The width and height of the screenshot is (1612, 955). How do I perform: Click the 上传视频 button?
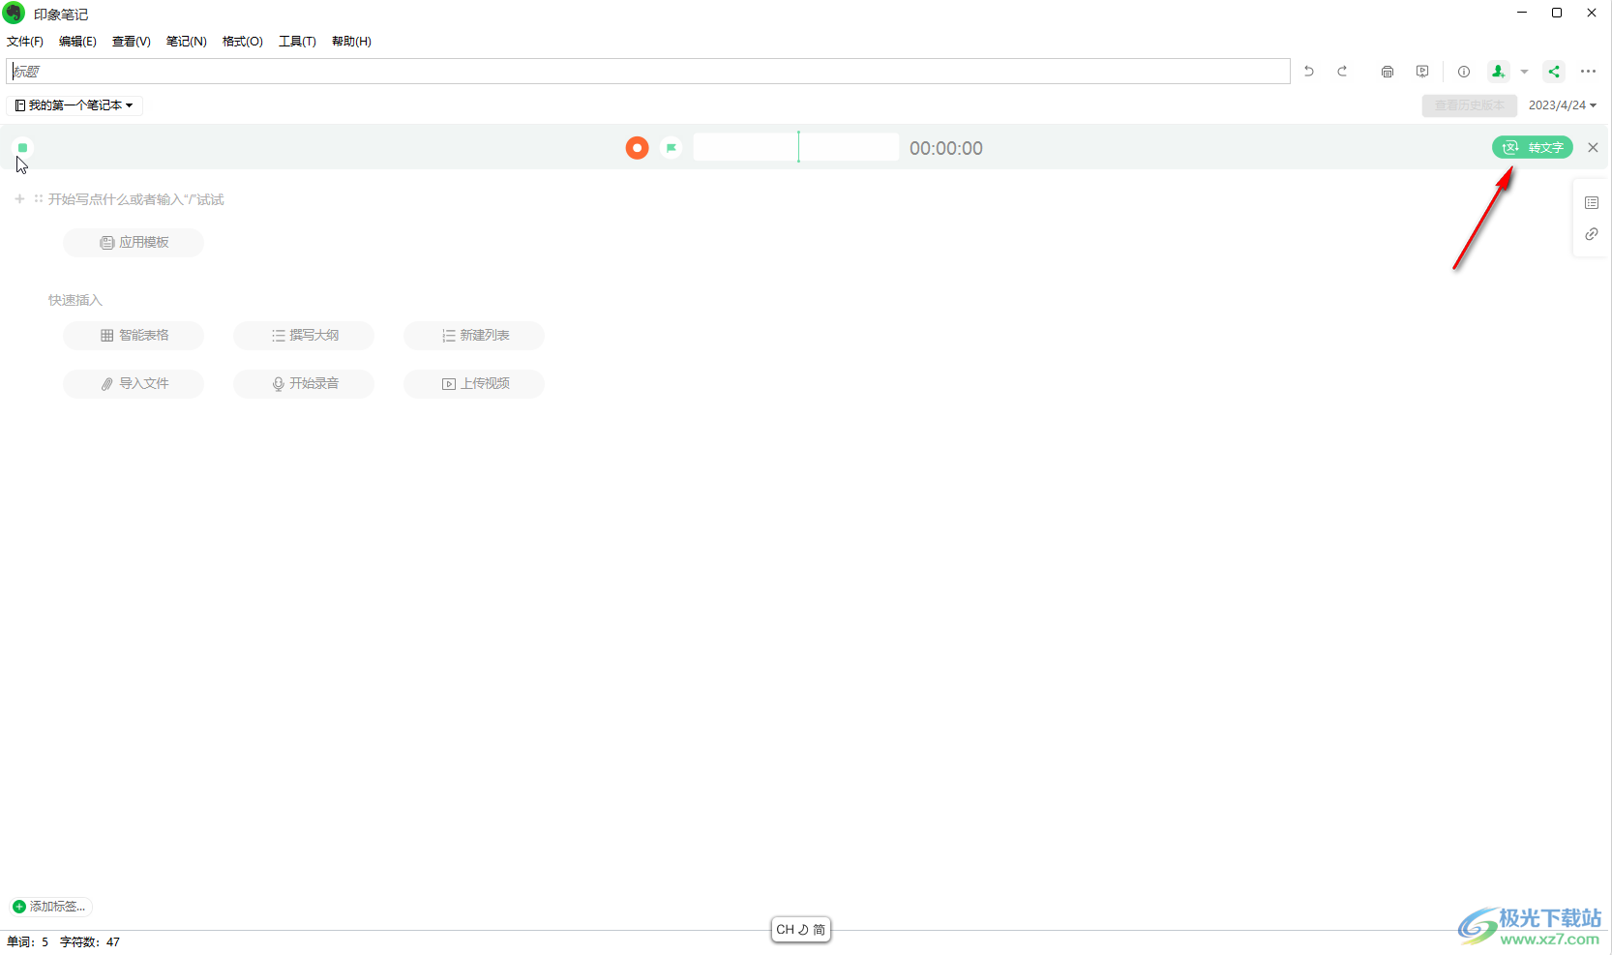pyautogui.click(x=474, y=384)
